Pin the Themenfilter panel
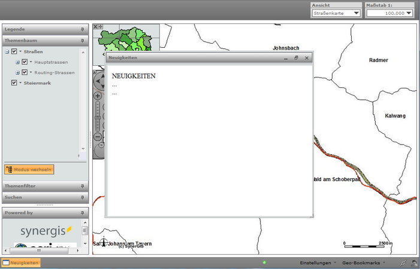 point(82,186)
